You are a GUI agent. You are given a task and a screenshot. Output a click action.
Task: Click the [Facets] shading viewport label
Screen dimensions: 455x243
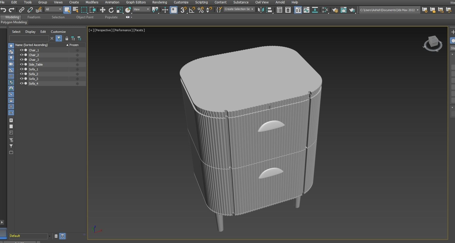pyautogui.click(x=139, y=30)
